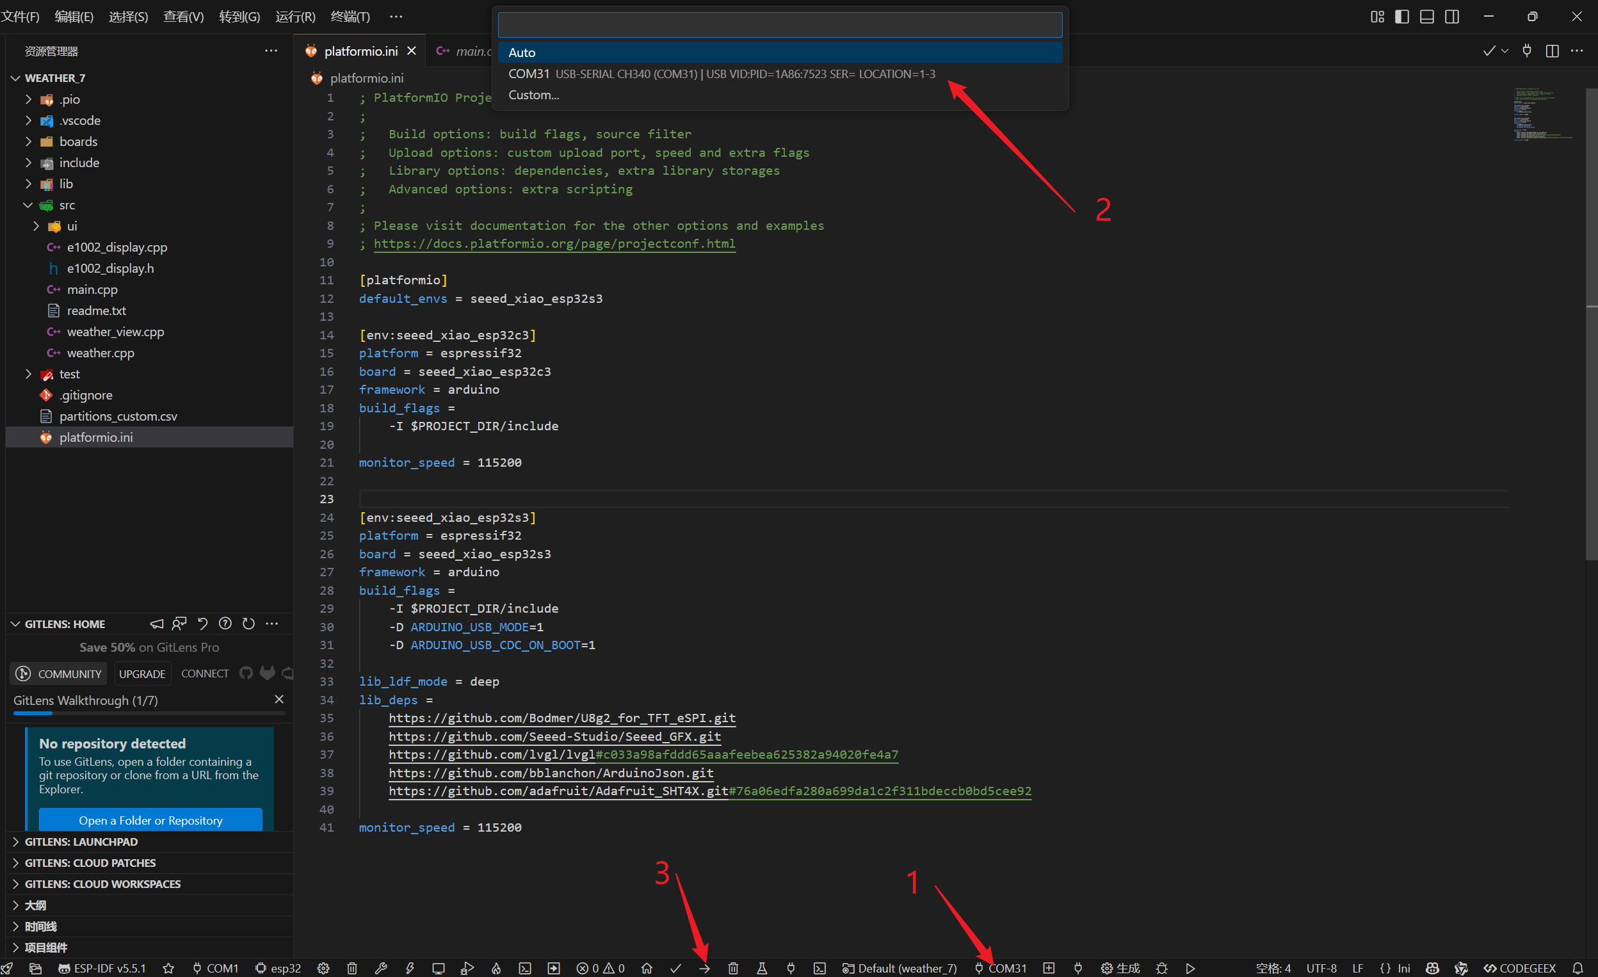Open notifications bell in status bar
Image resolution: width=1598 pixels, height=977 pixels.
pos(1578,968)
